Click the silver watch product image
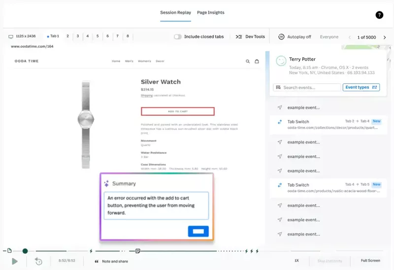This screenshot has height=270, width=394. [86, 125]
